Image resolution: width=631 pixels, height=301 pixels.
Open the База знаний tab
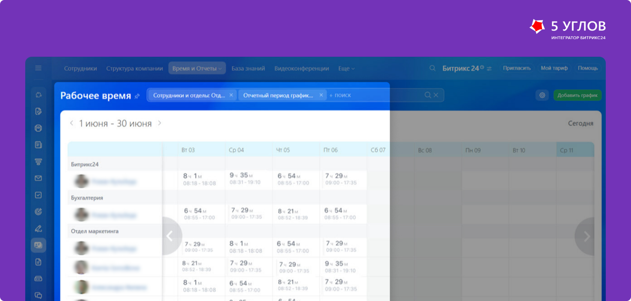(248, 68)
